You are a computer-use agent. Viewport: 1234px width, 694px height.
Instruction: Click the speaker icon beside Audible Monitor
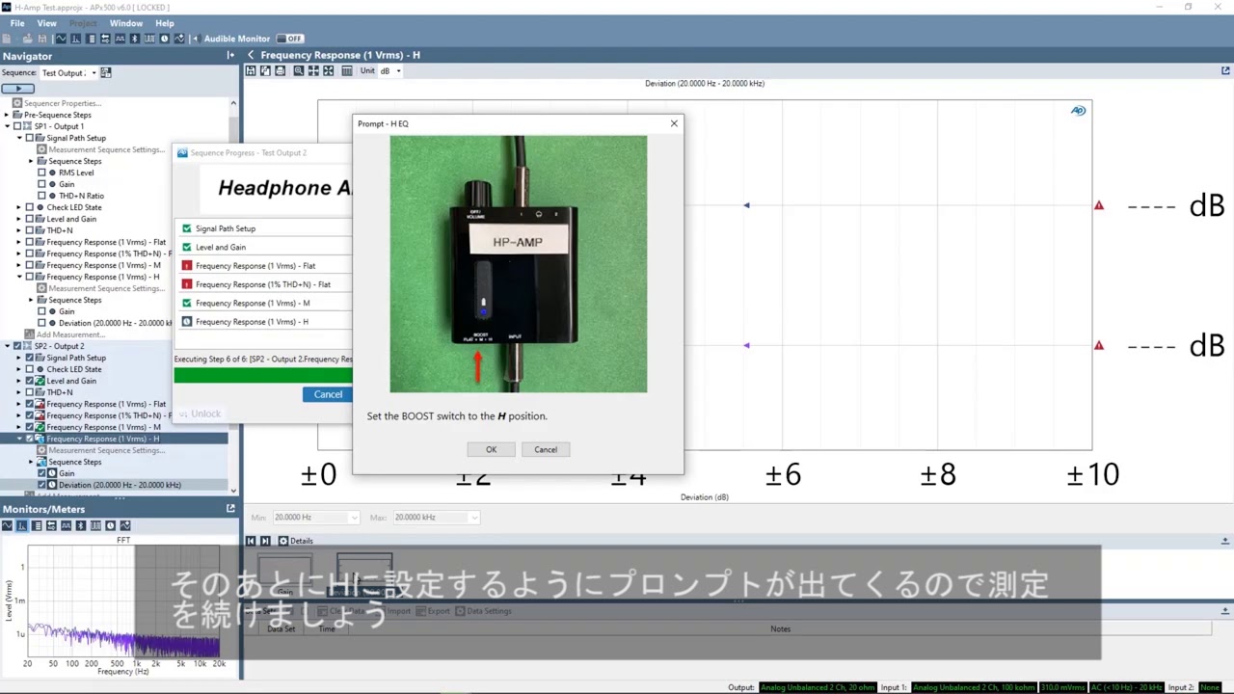(x=197, y=39)
